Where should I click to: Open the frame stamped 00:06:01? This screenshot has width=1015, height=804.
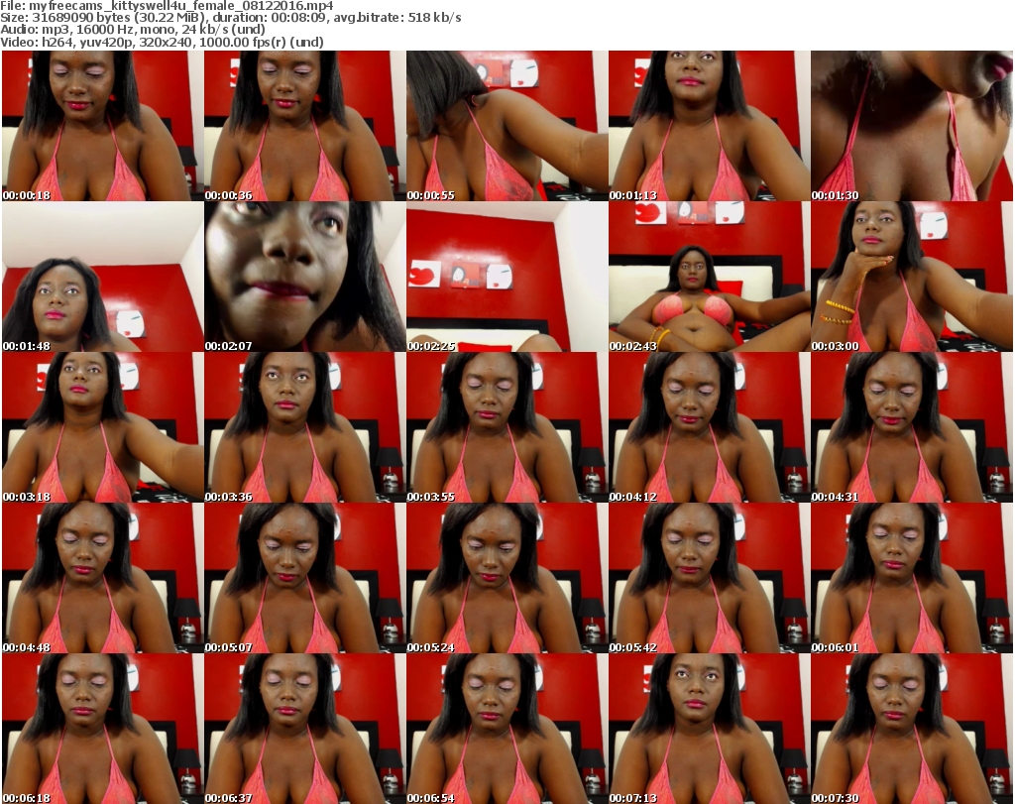click(x=912, y=578)
